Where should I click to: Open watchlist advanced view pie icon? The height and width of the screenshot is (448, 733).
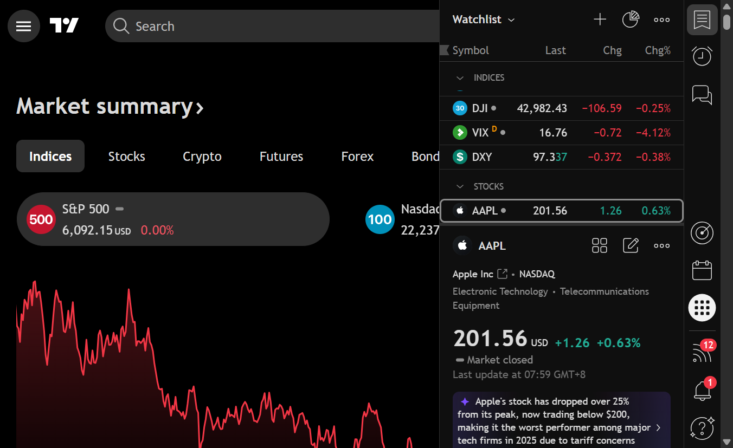(631, 20)
